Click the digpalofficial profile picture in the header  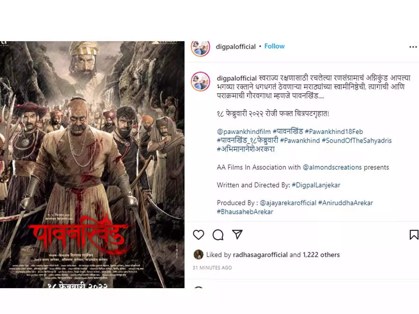click(x=200, y=48)
